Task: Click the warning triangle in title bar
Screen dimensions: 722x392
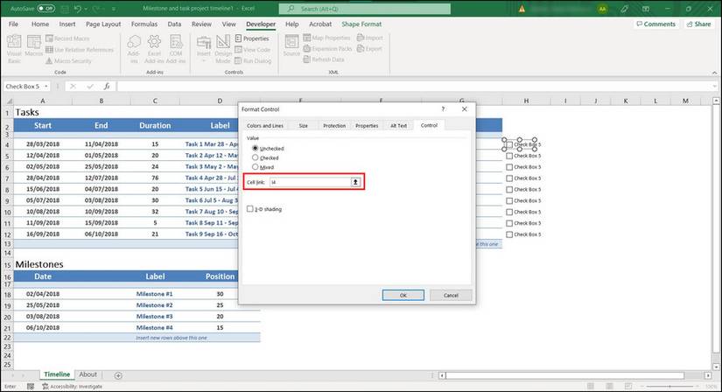Action: coord(522,9)
